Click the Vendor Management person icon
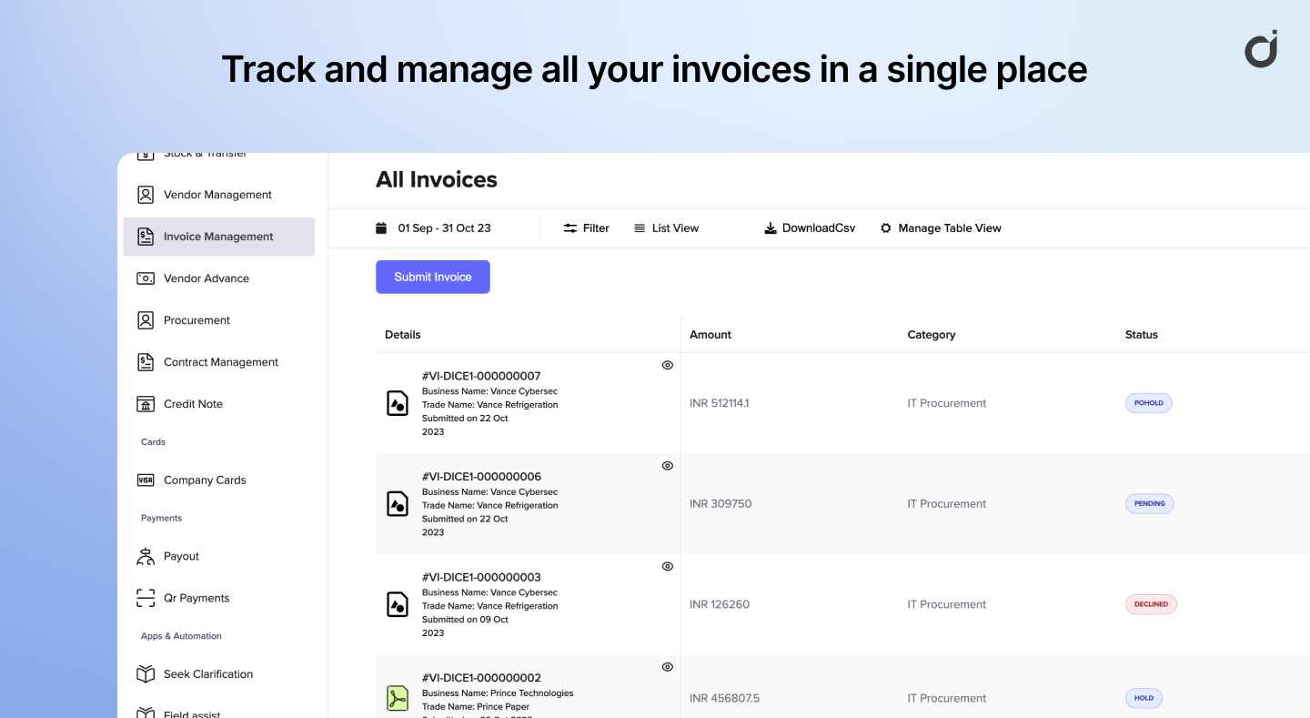The width and height of the screenshot is (1310, 718). pyautogui.click(x=146, y=195)
